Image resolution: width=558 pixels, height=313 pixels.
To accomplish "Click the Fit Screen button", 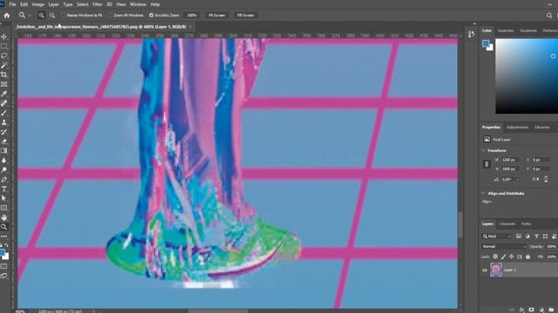I will click(x=216, y=16).
